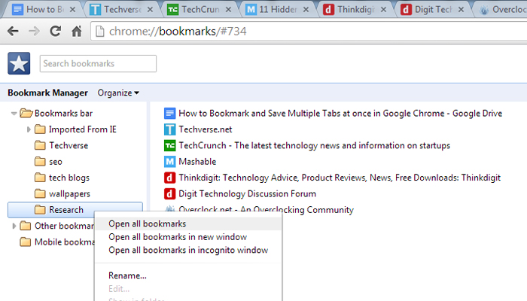The height and width of the screenshot is (301, 527).
Task: Open the Organize dropdown menu
Action: click(118, 93)
